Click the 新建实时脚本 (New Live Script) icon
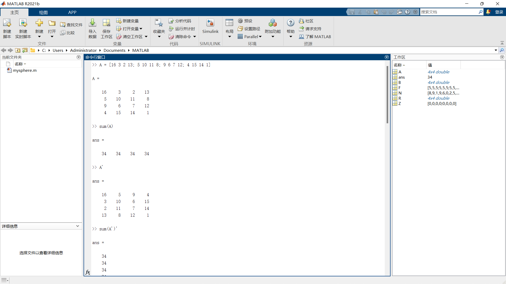Screen dimensions: 506x284 (x=23, y=23)
